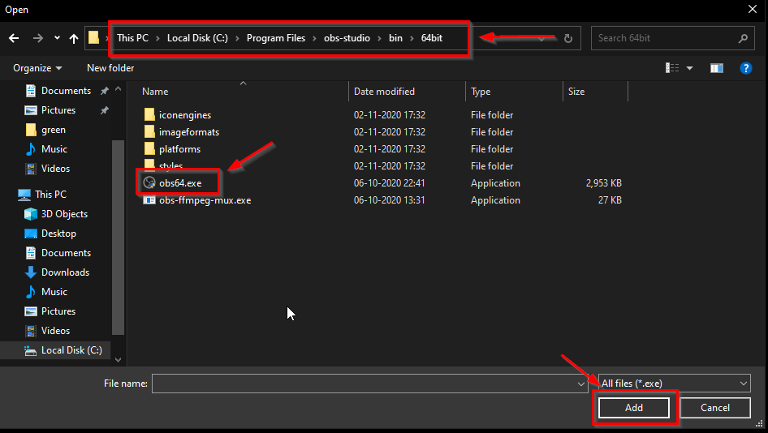Jump to Program Files breadcrumb
Image resolution: width=768 pixels, height=433 pixels.
click(x=276, y=38)
